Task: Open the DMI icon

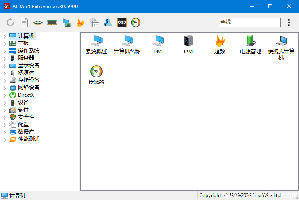Action: coord(158,45)
